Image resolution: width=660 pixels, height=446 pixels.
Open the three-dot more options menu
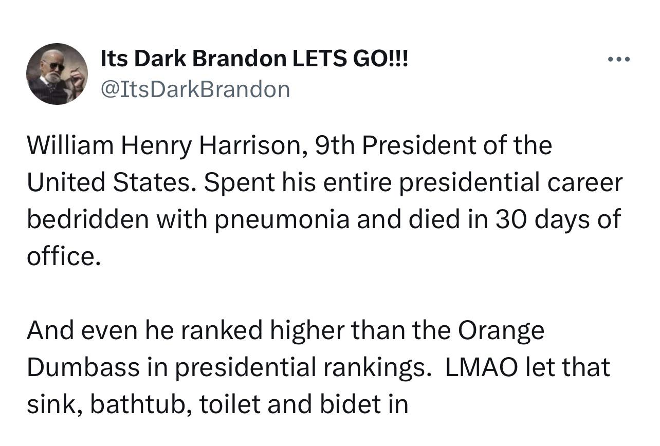(x=618, y=60)
